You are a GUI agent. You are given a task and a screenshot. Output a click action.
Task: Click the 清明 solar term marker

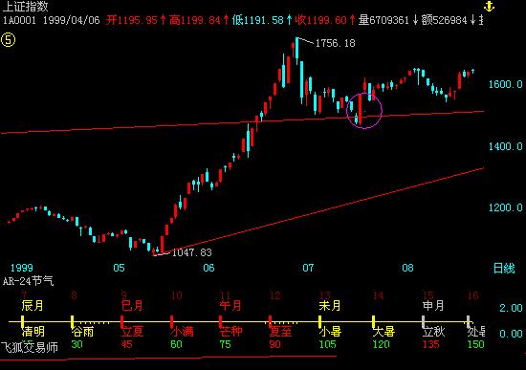[33, 332]
